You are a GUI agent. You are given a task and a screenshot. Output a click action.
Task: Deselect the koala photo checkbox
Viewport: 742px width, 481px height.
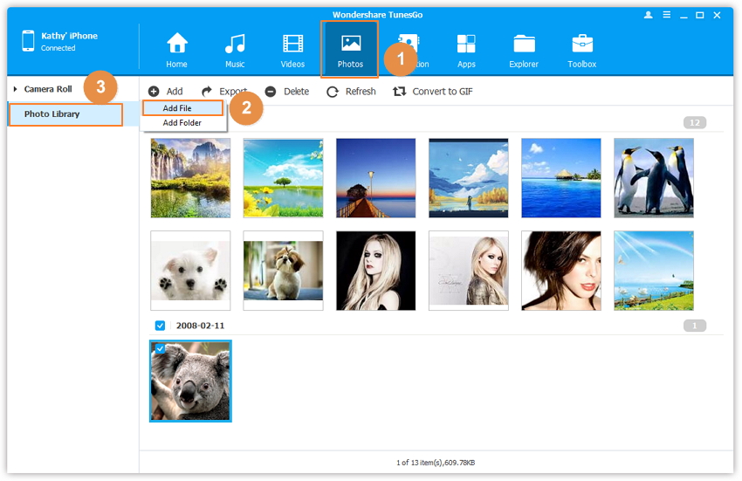[160, 348]
